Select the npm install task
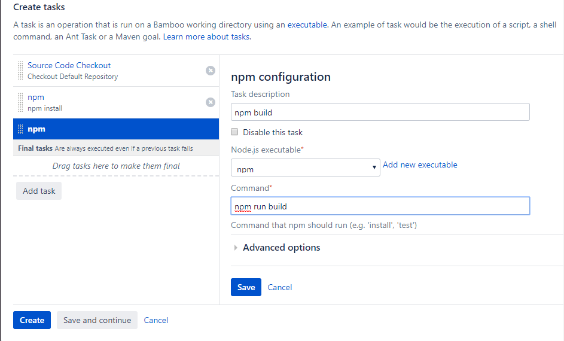 pos(116,102)
